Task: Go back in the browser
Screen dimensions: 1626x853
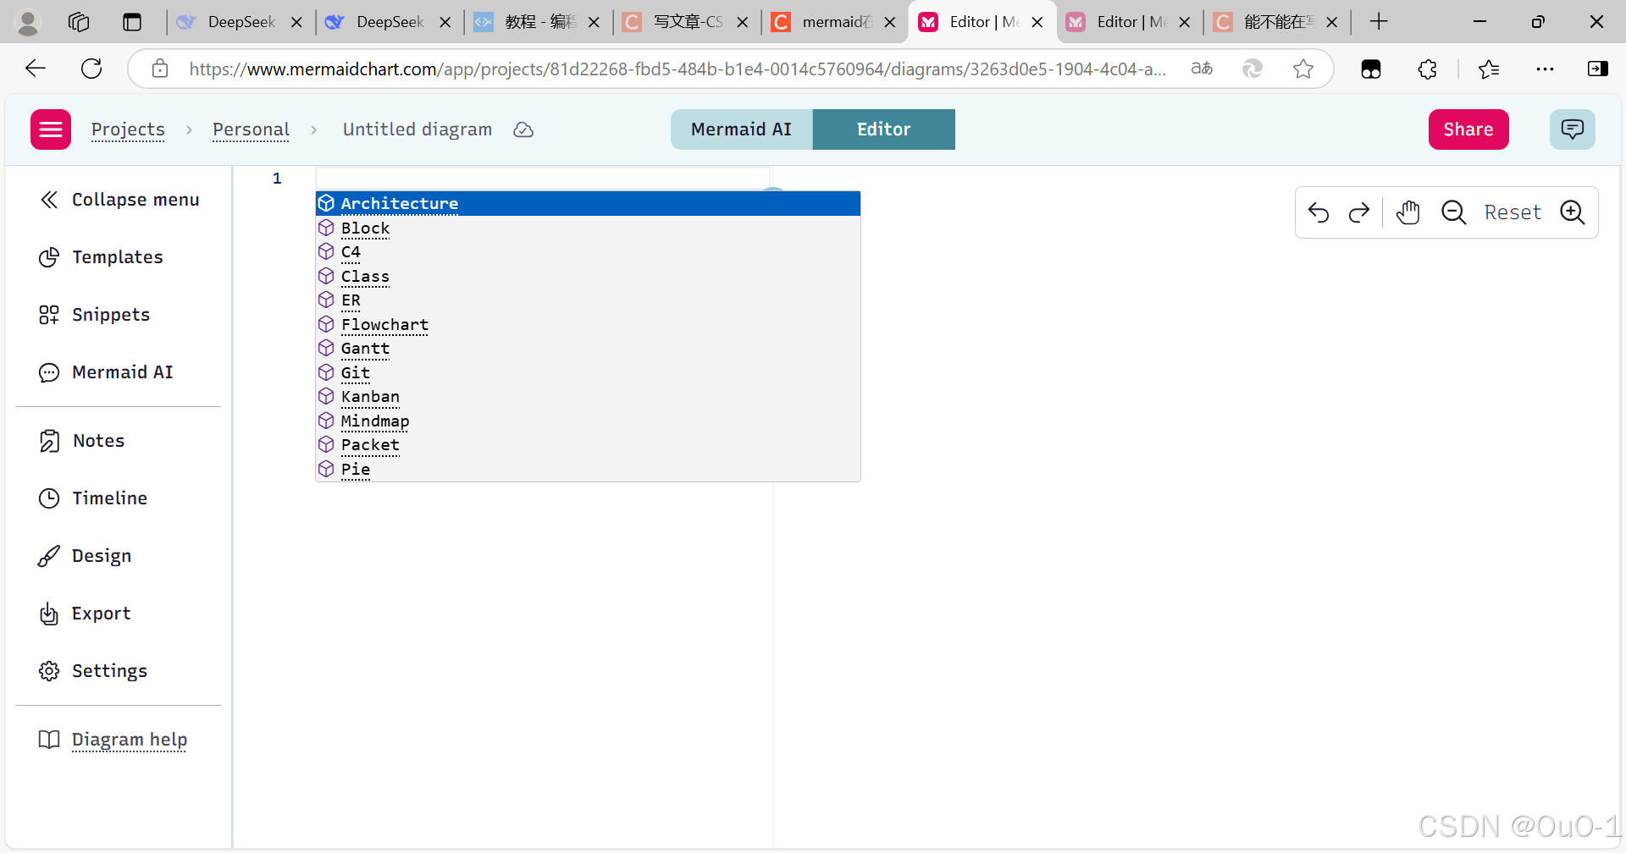Action: 36,69
